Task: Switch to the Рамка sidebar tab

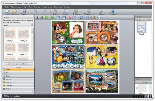Action: click(18, 82)
